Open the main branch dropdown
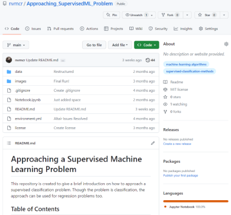 tap(16, 45)
